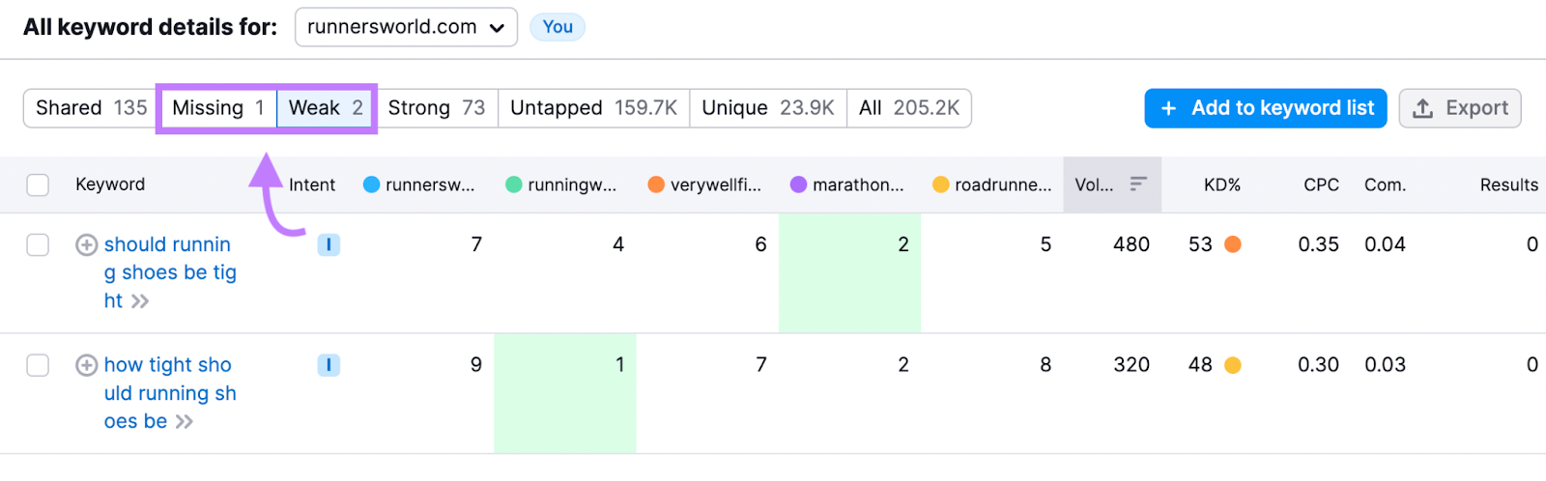Image resolution: width=1546 pixels, height=481 pixels.
Task: Click highlighted runningwarehouse position 1 cell
Action: (x=565, y=394)
